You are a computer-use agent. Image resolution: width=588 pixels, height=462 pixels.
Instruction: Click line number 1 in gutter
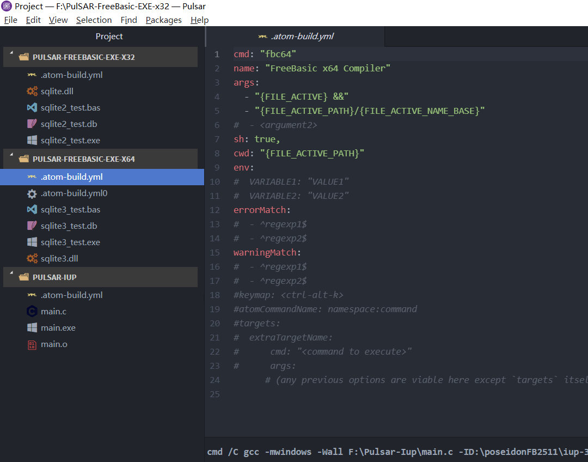tap(217, 54)
